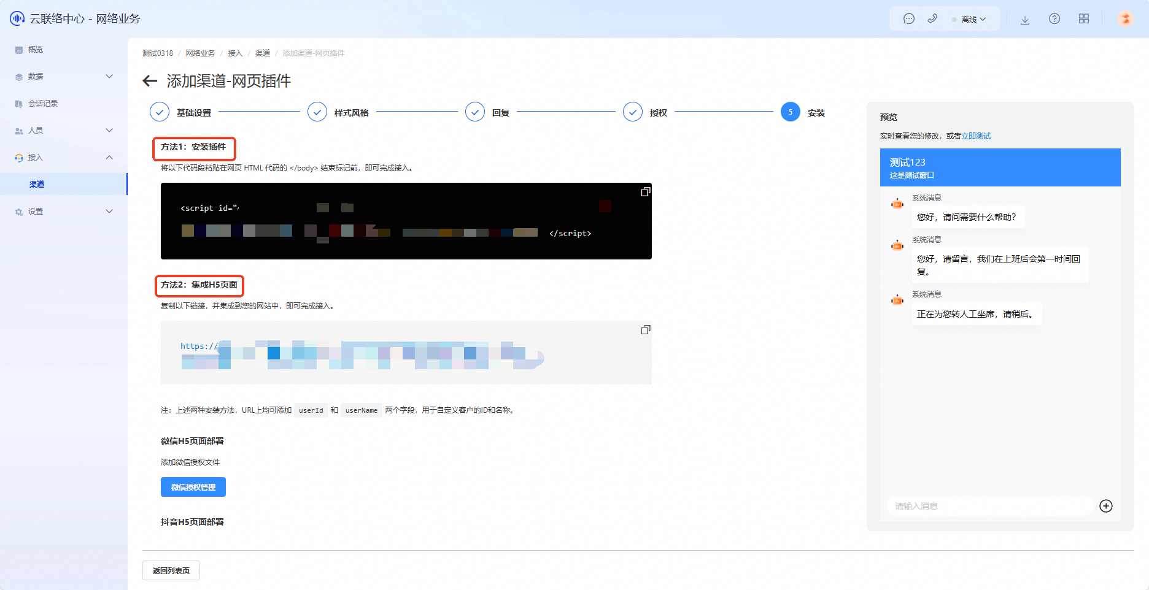The height and width of the screenshot is (590, 1149).
Task: Click the 人员 people icon in sidebar
Action: pos(19,131)
